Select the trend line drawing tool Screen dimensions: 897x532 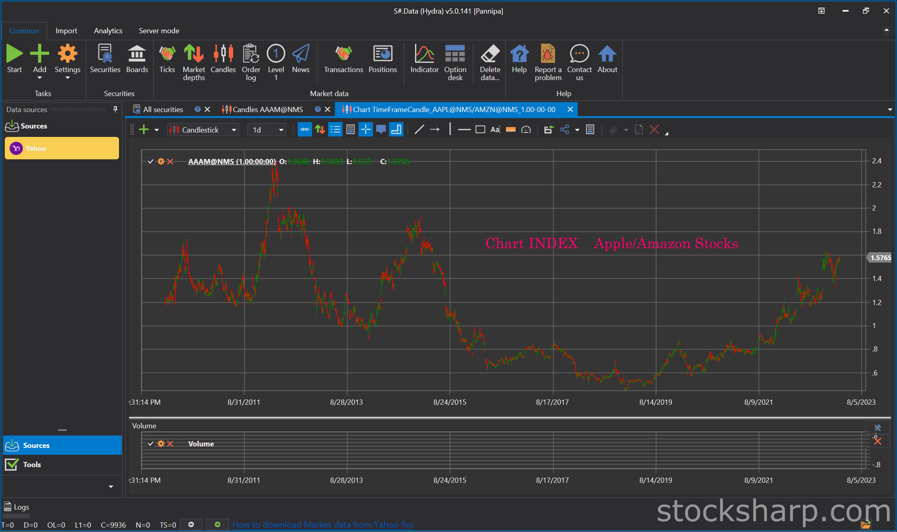point(419,130)
